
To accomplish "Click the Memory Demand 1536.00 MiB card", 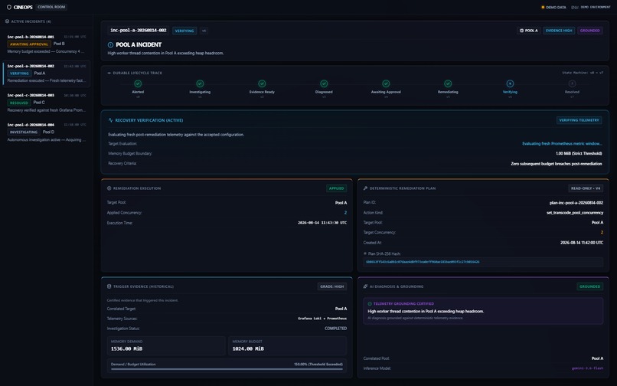I will pos(166,345).
